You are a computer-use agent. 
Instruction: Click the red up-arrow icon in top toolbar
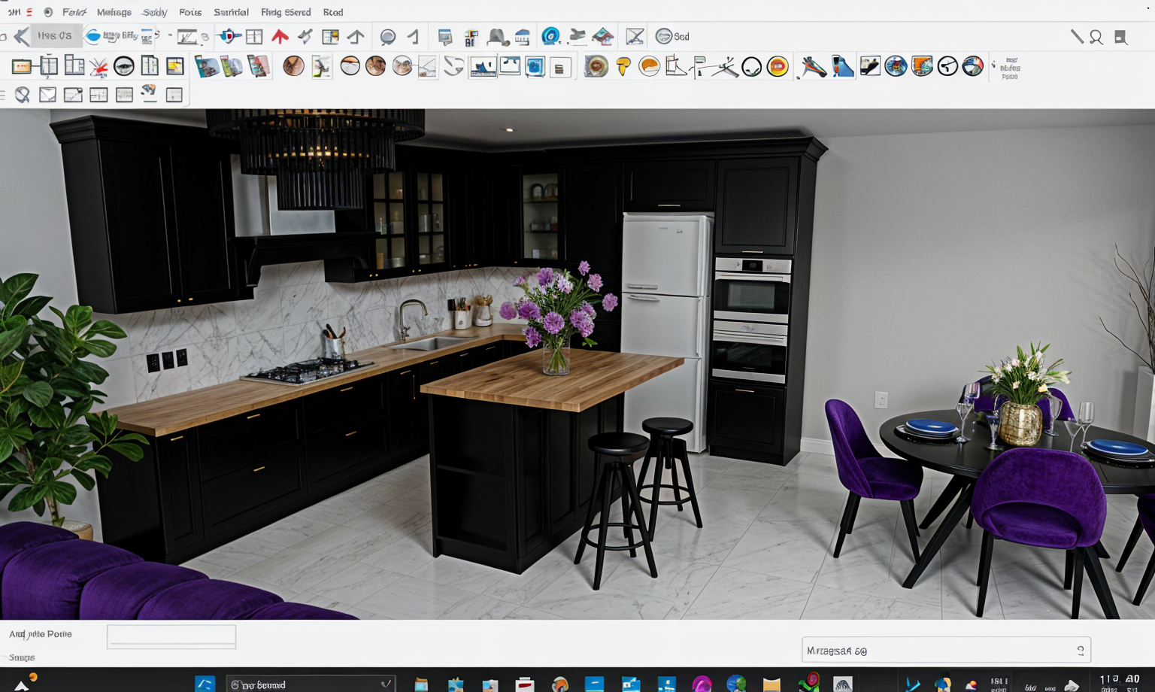click(x=280, y=36)
